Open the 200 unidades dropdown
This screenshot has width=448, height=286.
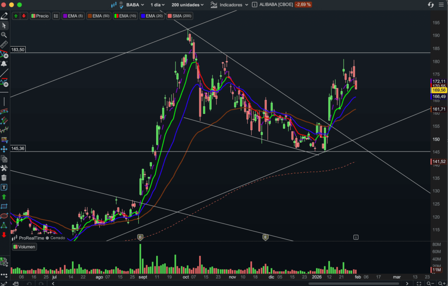(187, 5)
